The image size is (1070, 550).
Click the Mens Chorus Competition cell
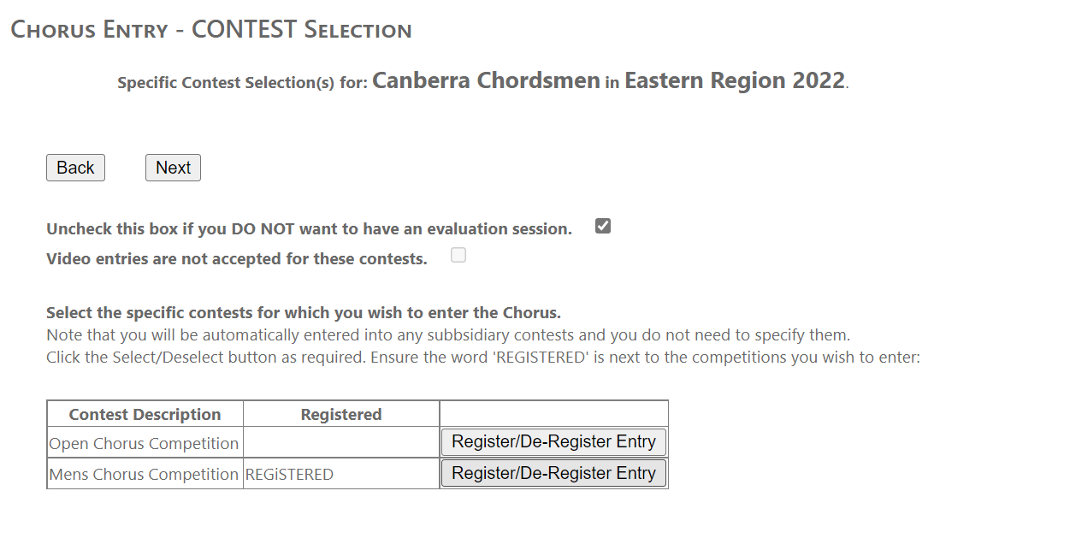click(x=144, y=475)
